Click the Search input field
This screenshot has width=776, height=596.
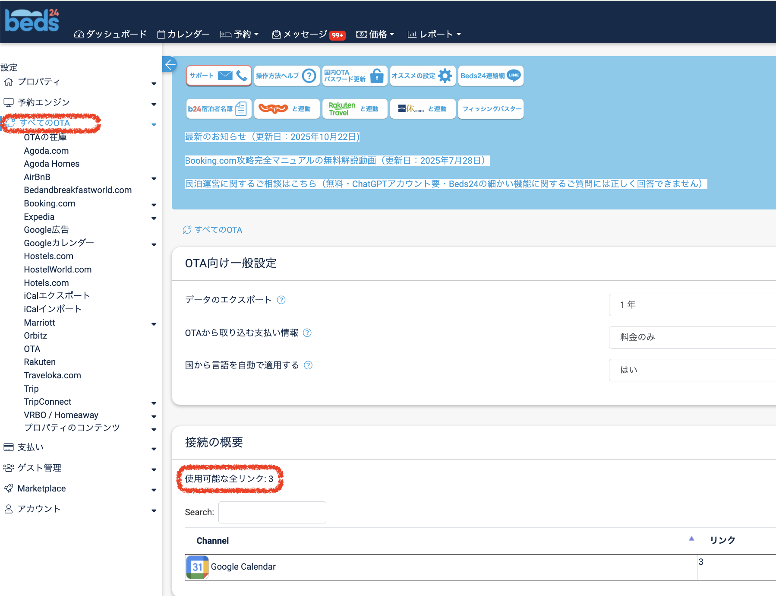point(272,512)
